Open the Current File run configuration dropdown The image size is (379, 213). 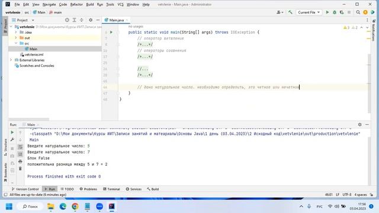tap(309, 12)
